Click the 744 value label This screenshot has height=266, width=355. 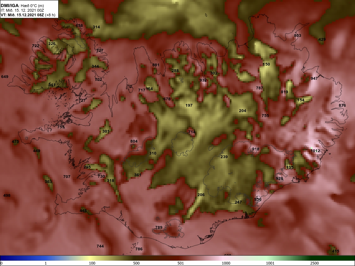[x=100, y=246]
